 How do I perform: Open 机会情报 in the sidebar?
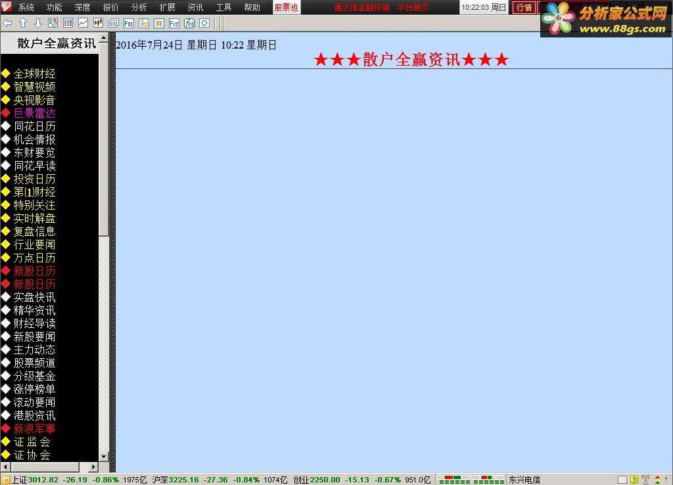pyautogui.click(x=34, y=139)
